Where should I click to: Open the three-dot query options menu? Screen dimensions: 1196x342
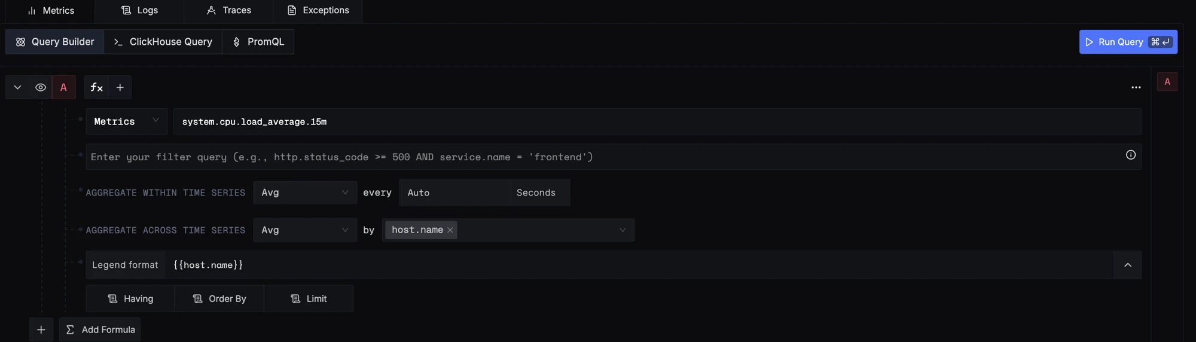pos(1136,87)
